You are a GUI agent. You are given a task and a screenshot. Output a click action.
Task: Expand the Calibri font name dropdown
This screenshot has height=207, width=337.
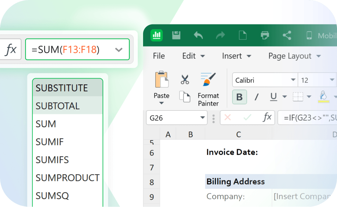pos(293,80)
